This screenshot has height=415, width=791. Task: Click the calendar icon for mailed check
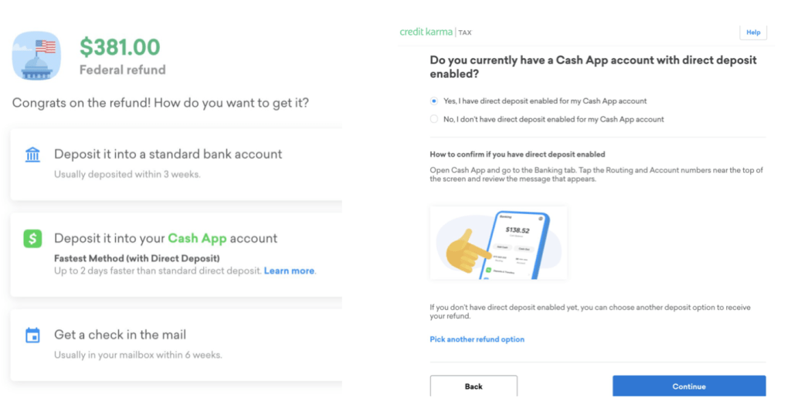32,335
